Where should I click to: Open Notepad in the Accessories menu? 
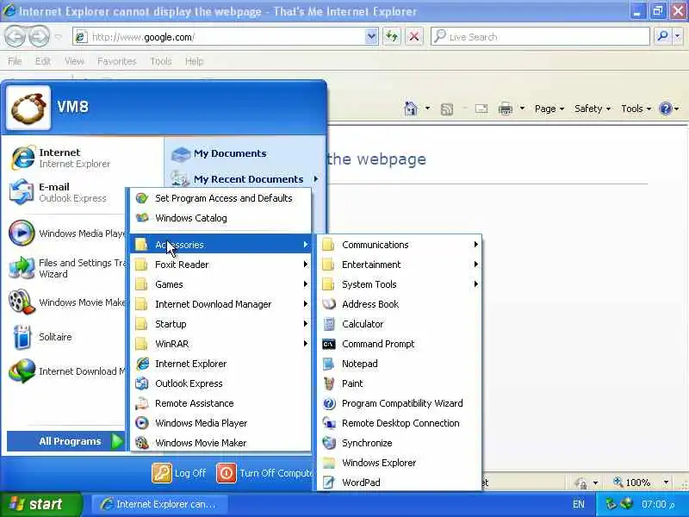[399, 364]
